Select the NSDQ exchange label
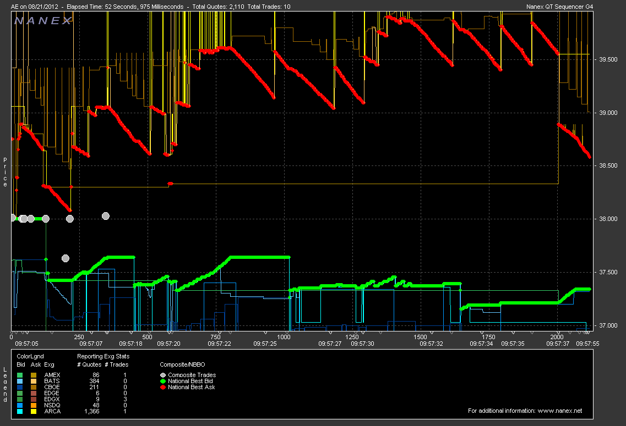 tap(52, 405)
